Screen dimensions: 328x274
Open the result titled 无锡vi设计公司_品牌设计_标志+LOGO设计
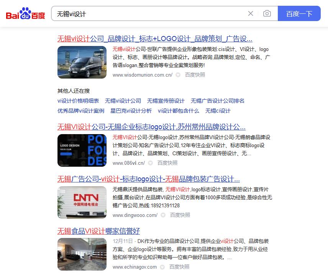click(155, 39)
